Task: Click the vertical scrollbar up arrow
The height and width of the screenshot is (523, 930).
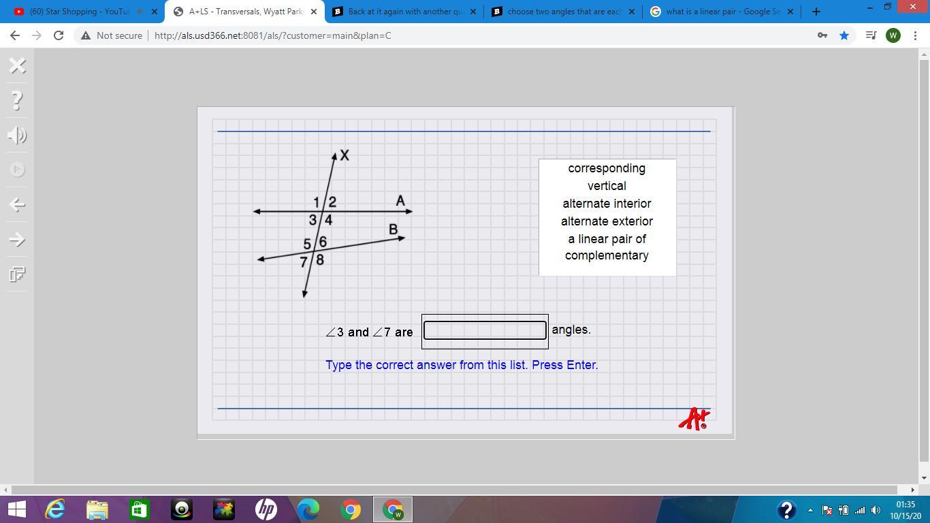Action: 924,54
